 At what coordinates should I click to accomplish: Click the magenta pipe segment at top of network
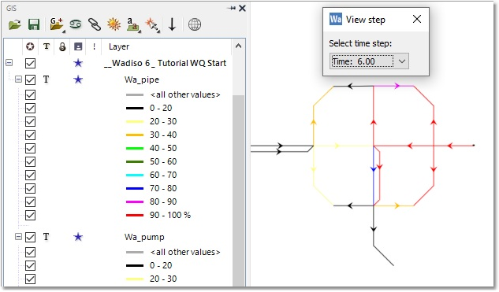tap(393, 86)
